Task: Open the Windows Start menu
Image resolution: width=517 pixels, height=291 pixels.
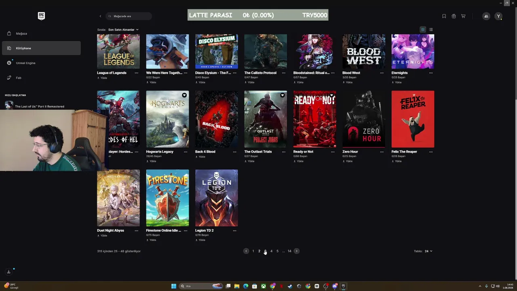Action: coord(174,286)
